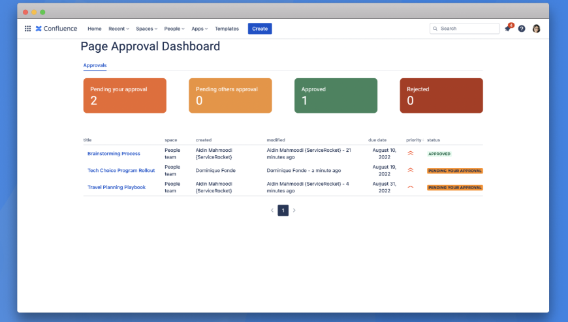Expand the Spaces dropdown menu

pos(146,29)
